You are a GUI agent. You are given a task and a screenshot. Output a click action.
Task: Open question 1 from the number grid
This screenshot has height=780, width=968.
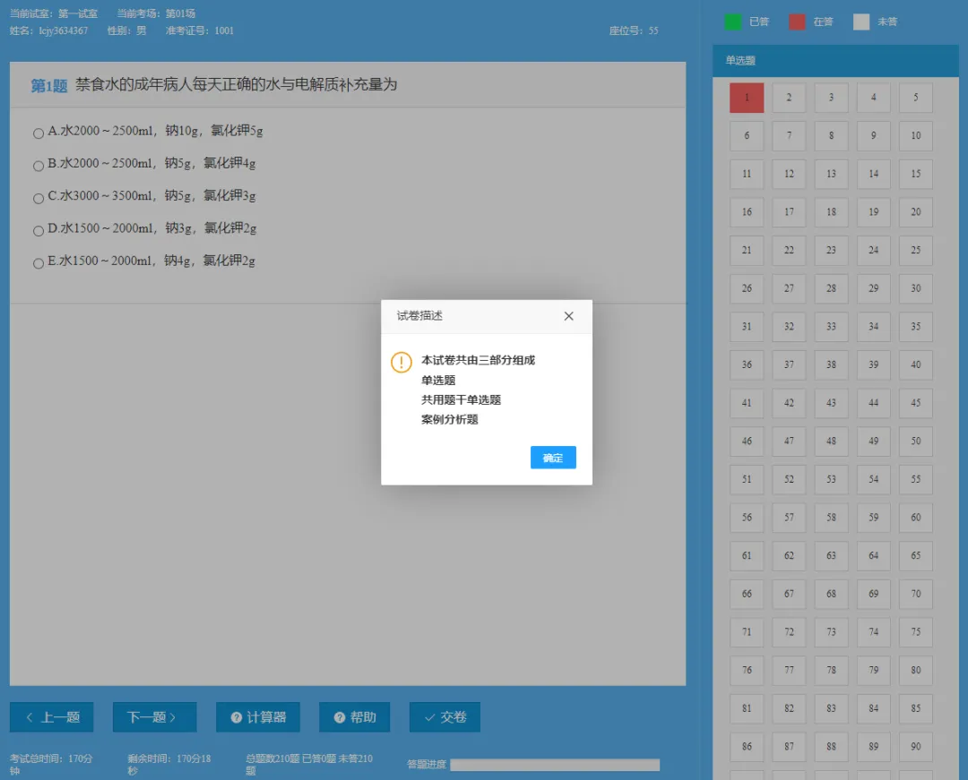pyautogui.click(x=747, y=97)
